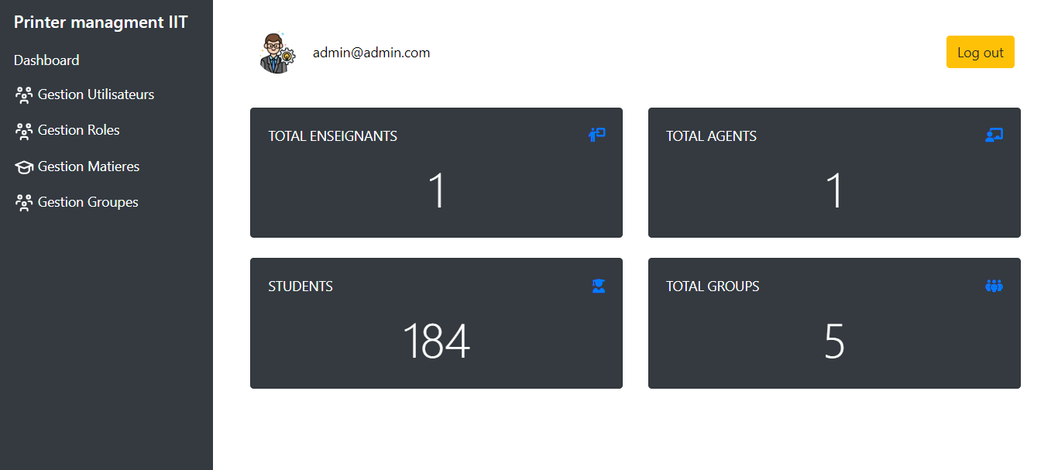The width and height of the screenshot is (1058, 470).
Task: Navigate to Gestion Groupes
Action: [88, 202]
